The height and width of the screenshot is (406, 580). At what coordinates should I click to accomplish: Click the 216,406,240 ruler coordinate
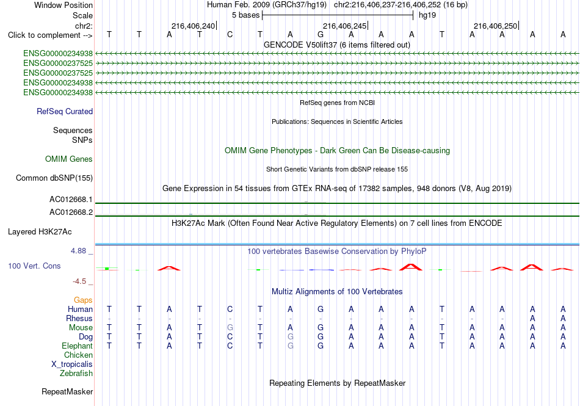(x=193, y=26)
